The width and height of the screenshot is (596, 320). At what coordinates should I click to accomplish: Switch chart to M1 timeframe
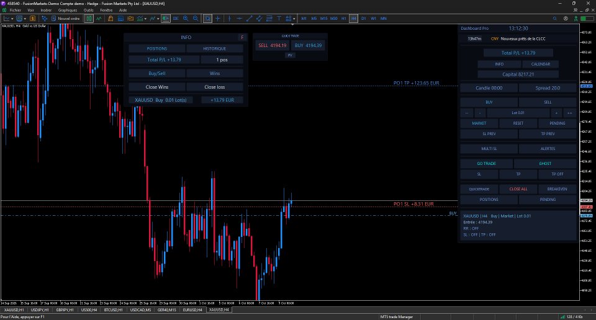304,18
